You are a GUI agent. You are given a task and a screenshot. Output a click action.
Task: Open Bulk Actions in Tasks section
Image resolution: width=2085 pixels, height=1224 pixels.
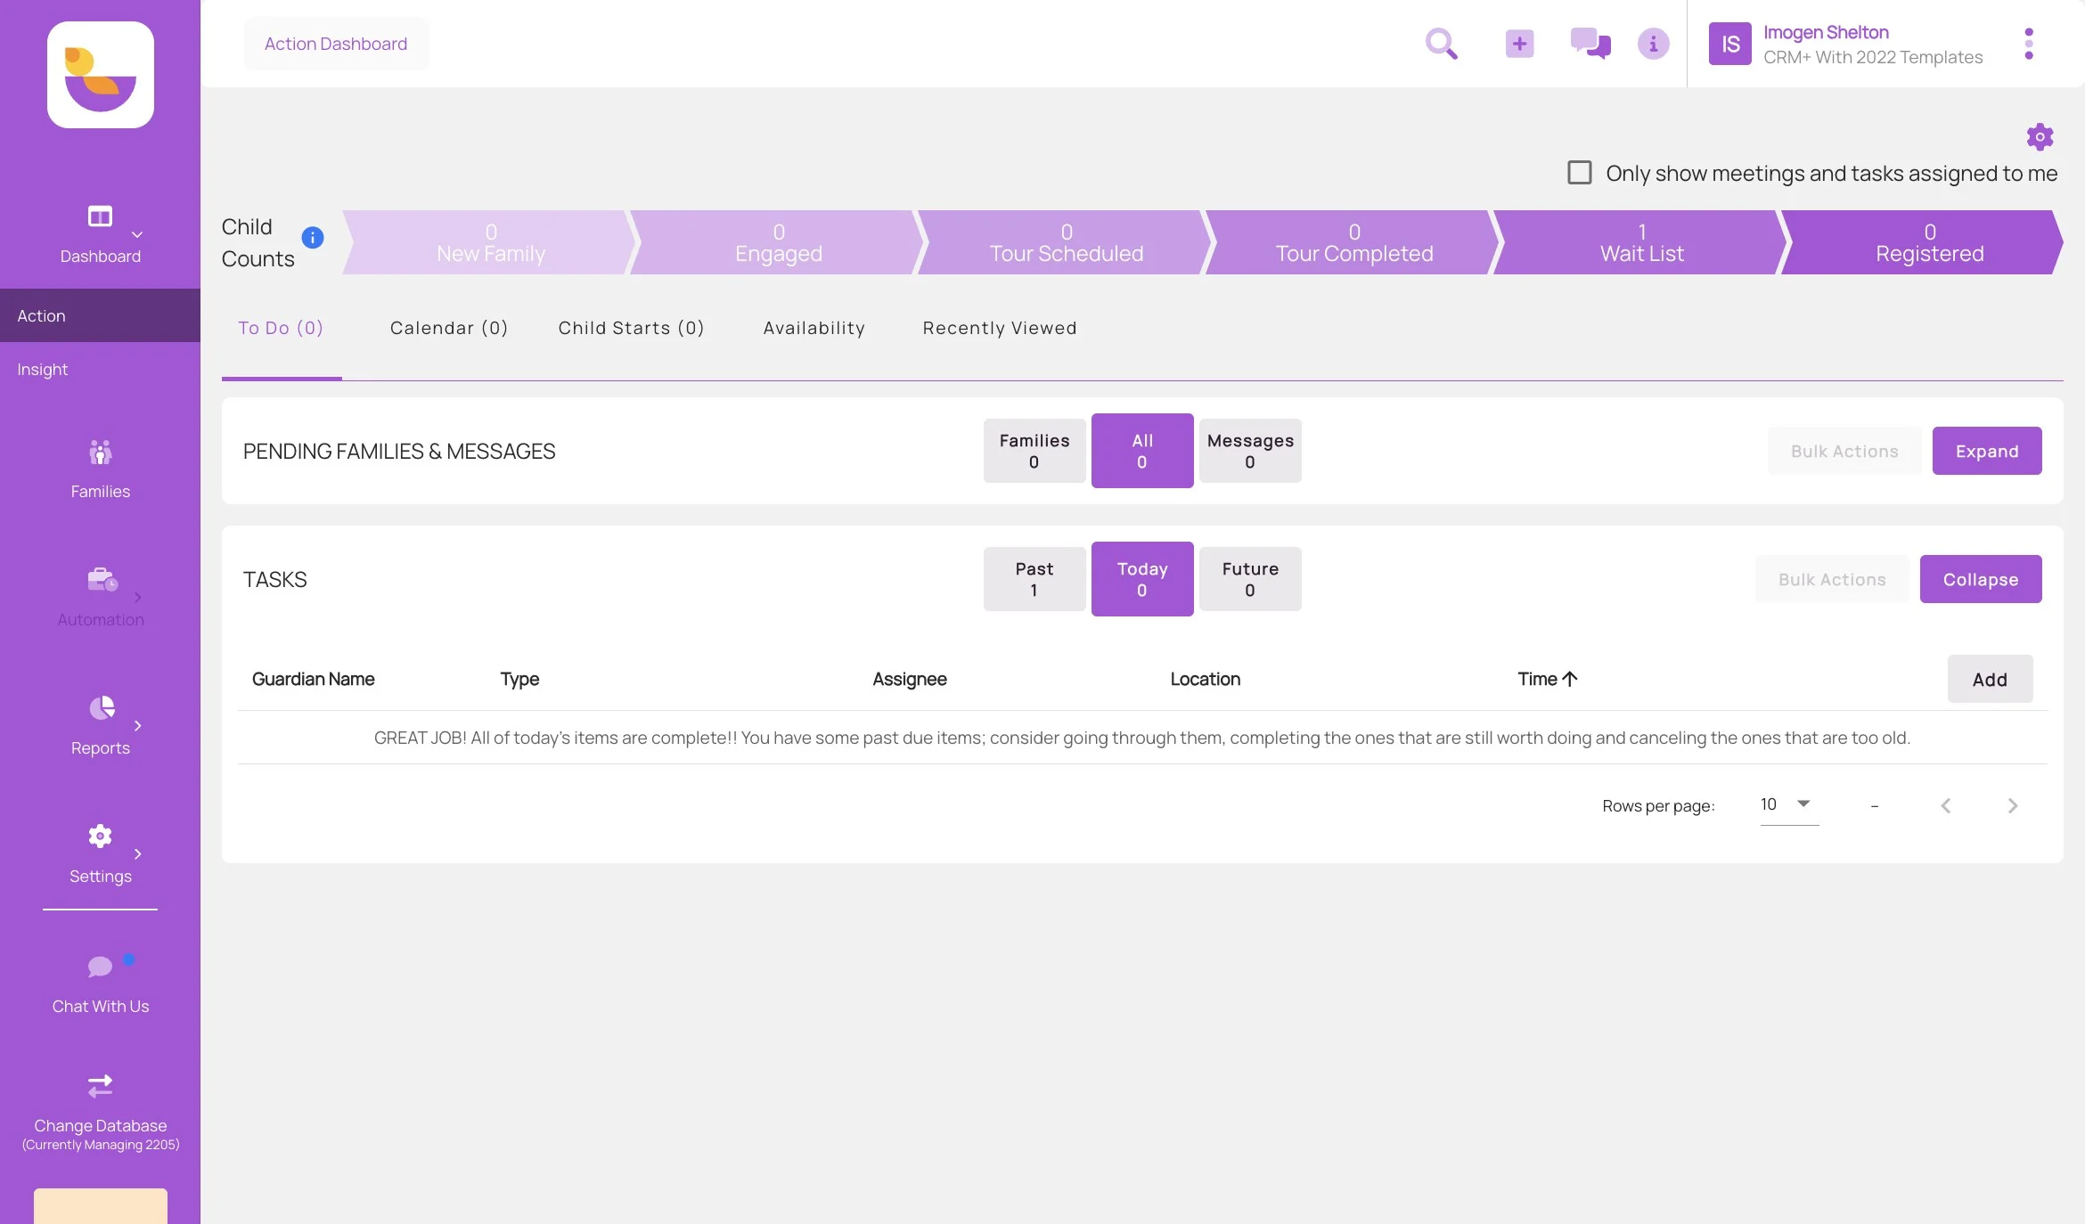[1832, 579]
